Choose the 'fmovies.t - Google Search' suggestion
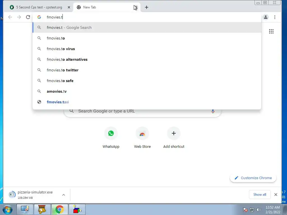The image size is (287, 215). 147,27
